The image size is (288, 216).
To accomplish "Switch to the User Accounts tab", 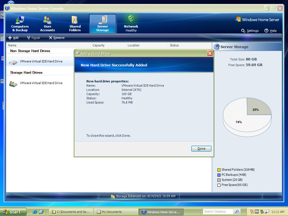I will point(47,24).
